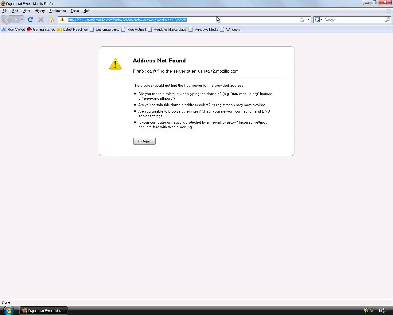Open the Home page icon
Viewport: 393px width, 315px height.
[51, 20]
